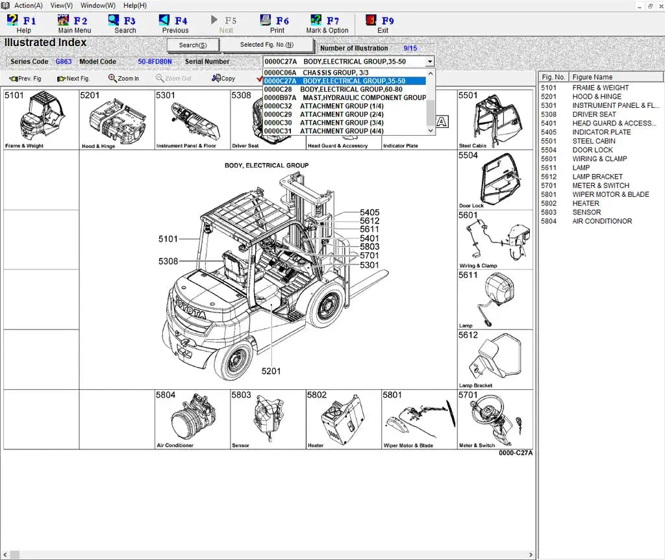Copy the illustration with the Copy icon

click(x=223, y=78)
